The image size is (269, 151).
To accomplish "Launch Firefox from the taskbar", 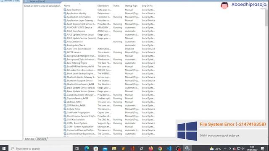I will [x=151, y=148].
